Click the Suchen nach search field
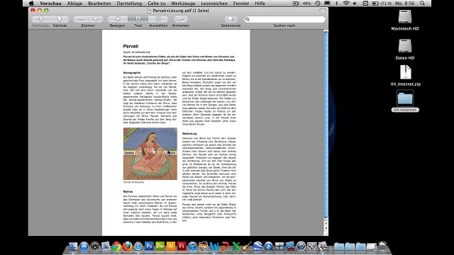This screenshot has width=454, height=255. pyautogui.click(x=284, y=19)
